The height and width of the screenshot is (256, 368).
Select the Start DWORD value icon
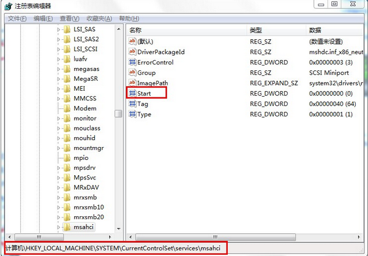[x=132, y=94]
